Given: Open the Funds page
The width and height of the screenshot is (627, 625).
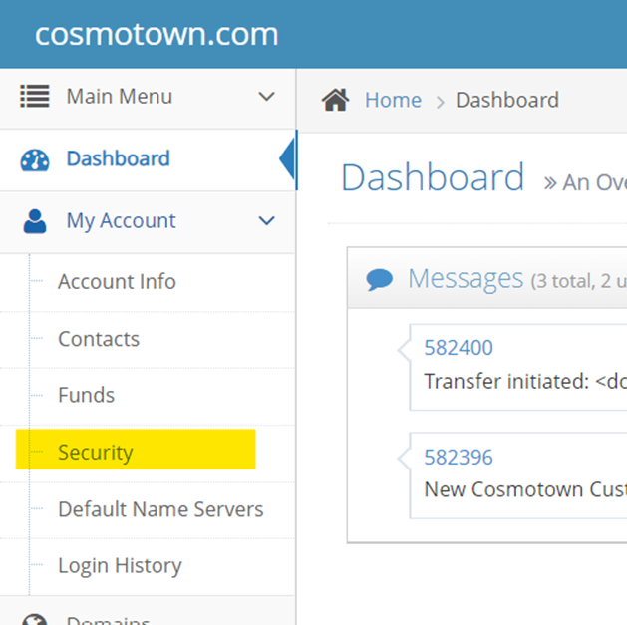Looking at the screenshot, I should (86, 396).
